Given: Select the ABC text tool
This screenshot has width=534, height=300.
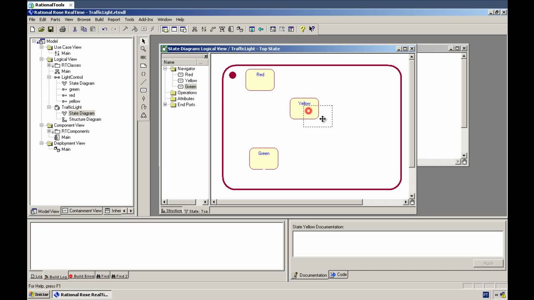Looking at the screenshot, I should pyautogui.click(x=143, y=57).
